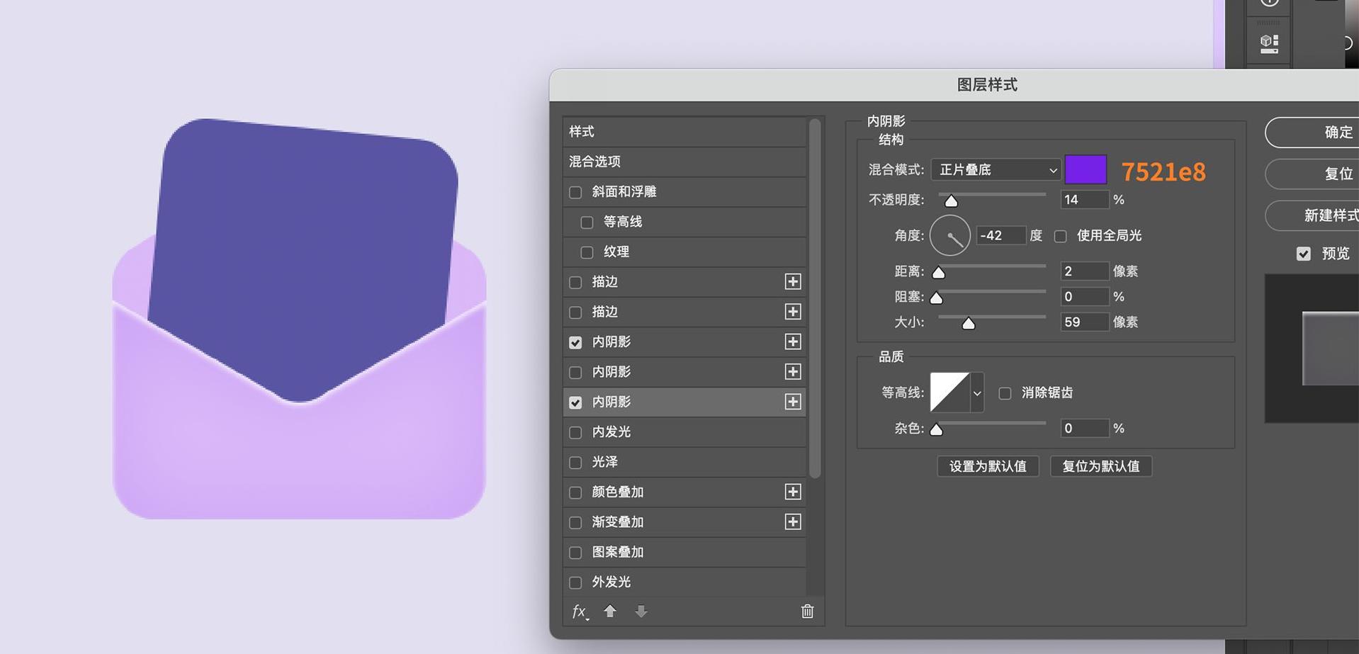Click the fx icon to add new effect
This screenshot has height=654, width=1359.
pos(579,611)
